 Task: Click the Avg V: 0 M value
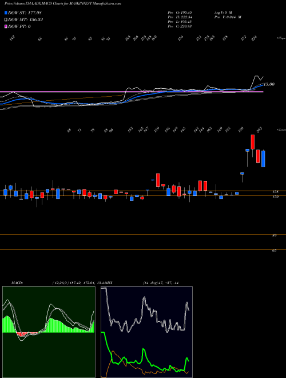click(x=223, y=13)
